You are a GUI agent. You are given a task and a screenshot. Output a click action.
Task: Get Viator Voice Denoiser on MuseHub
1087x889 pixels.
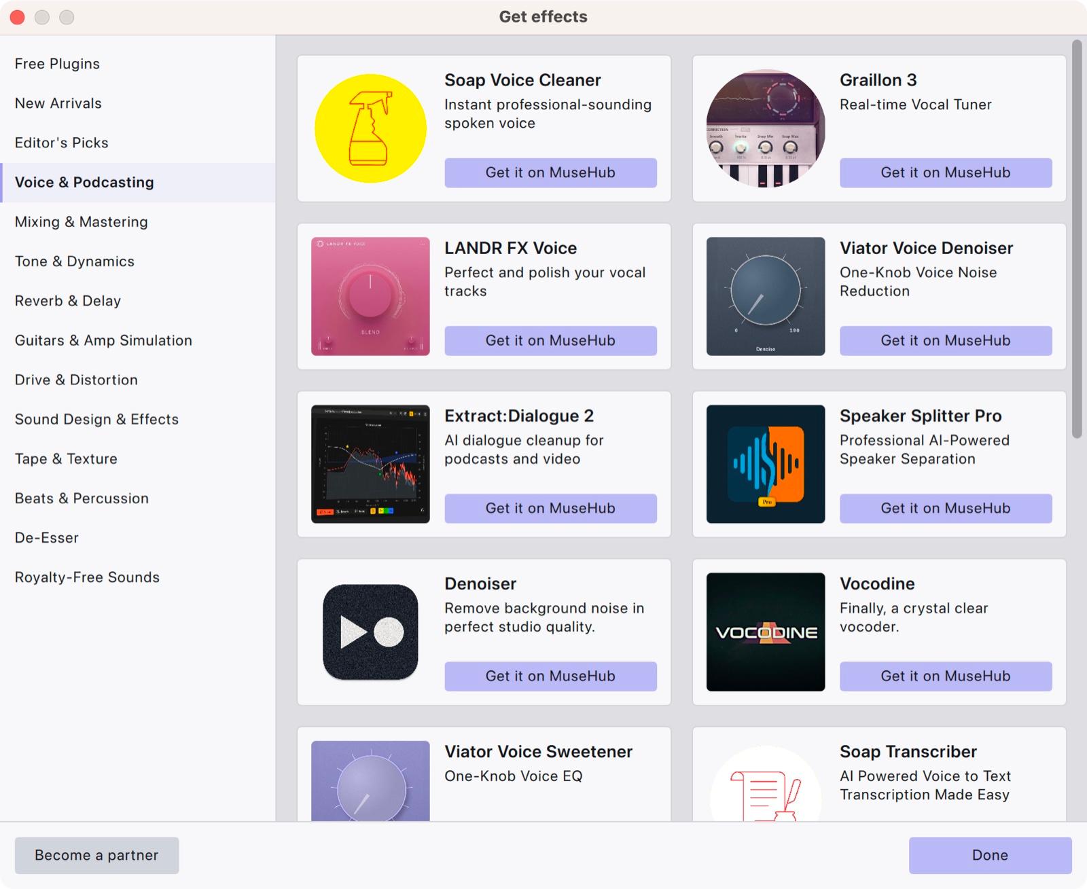(x=946, y=340)
